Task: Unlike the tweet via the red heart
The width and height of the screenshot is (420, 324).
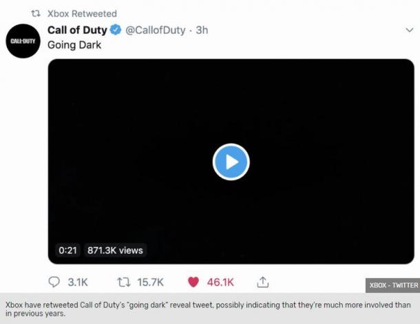Action: coord(193,282)
